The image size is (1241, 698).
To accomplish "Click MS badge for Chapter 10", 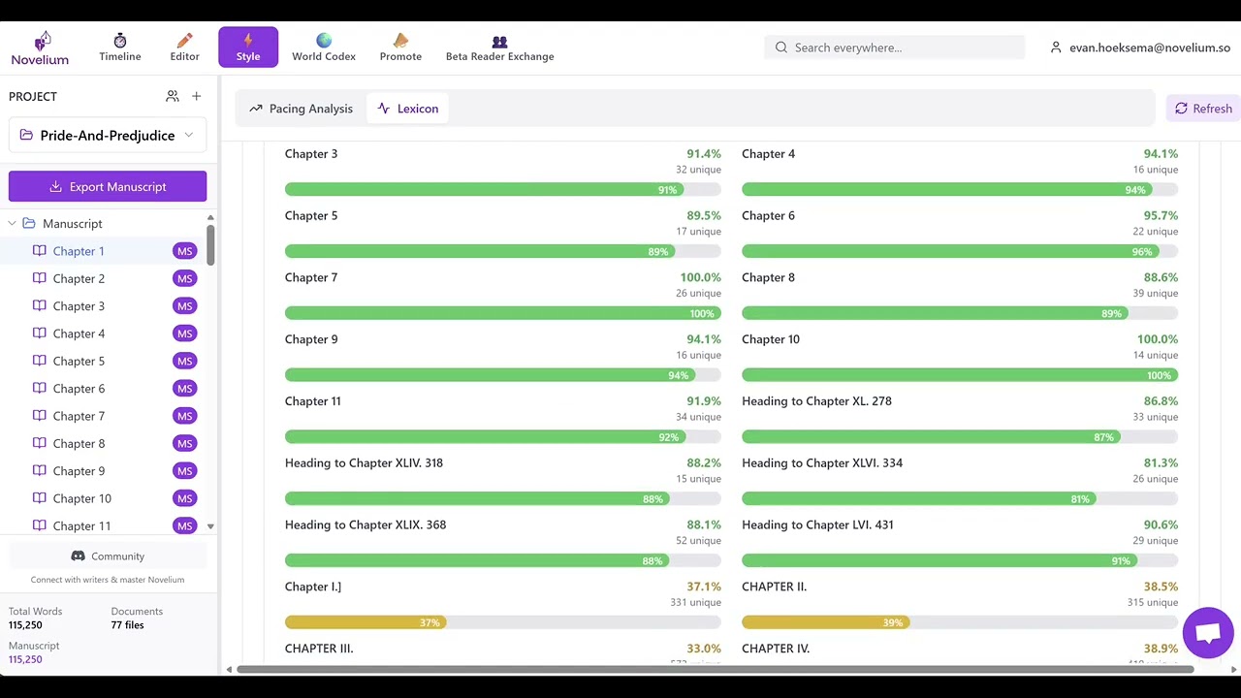I will point(184,498).
